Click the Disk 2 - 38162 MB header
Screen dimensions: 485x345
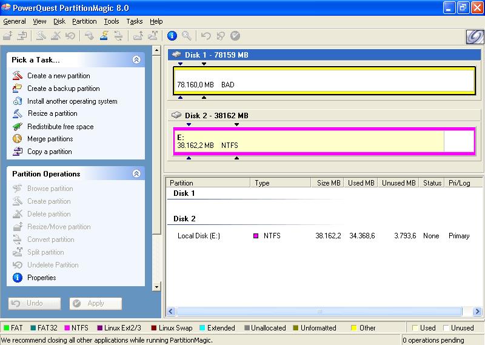[324, 115]
